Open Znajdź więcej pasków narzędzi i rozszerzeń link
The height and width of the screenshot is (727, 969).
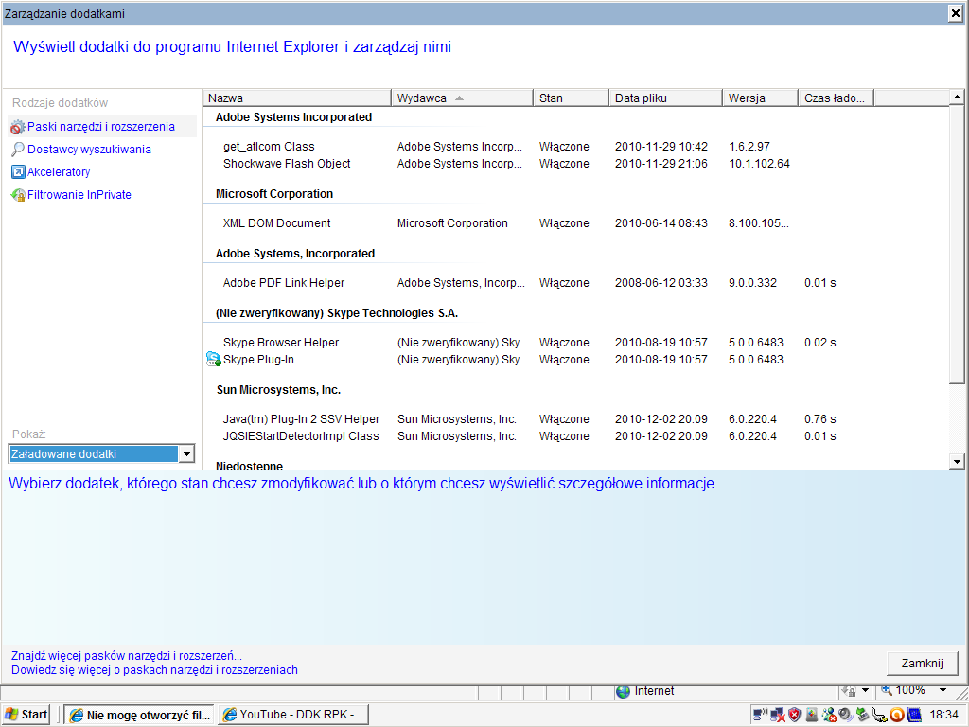[x=127, y=656]
